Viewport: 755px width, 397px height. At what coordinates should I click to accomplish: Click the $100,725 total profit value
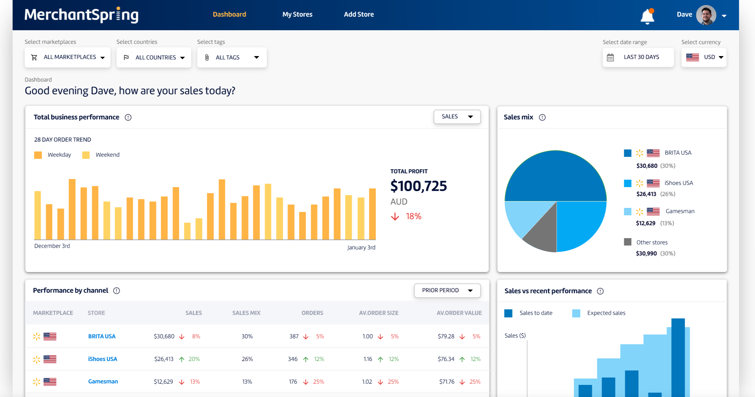coord(419,186)
